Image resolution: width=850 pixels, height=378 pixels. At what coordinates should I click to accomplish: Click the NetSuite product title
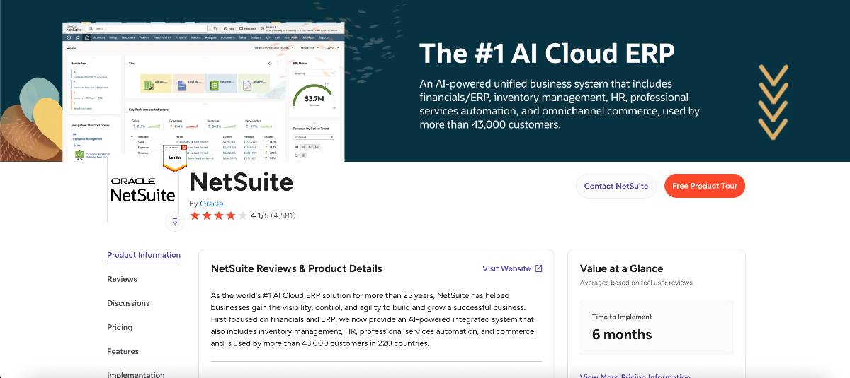(x=242, y=182)
